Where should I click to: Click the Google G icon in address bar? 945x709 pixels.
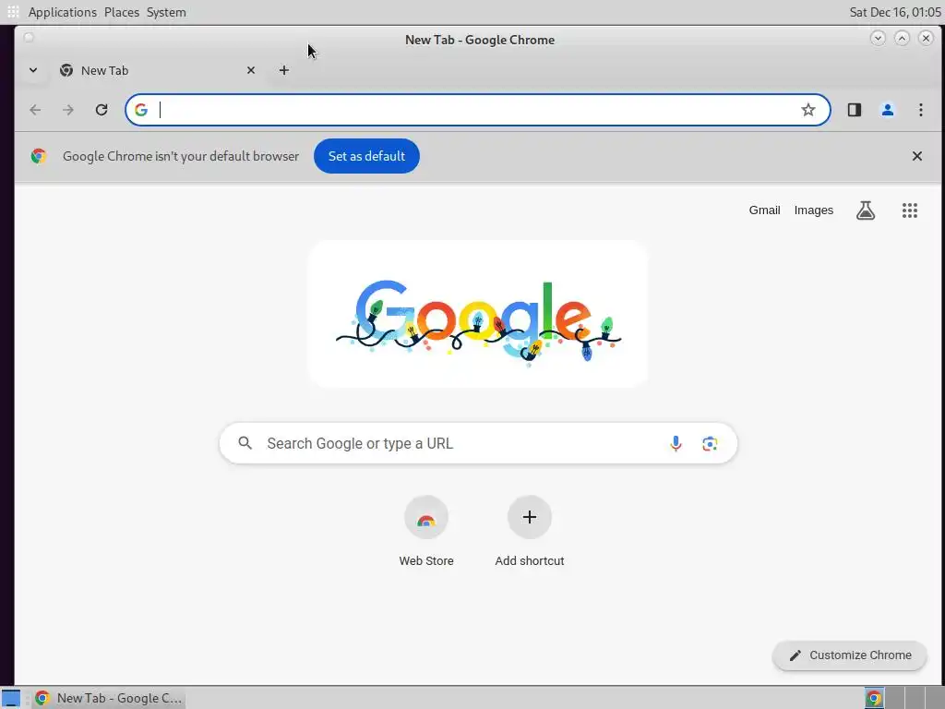(x=141, y=110)
